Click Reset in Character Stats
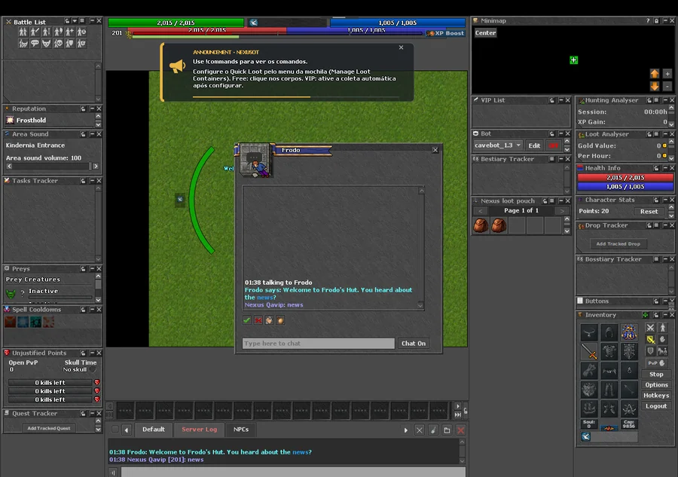Screen dimensions: 678x477 (x=649, y=212)
